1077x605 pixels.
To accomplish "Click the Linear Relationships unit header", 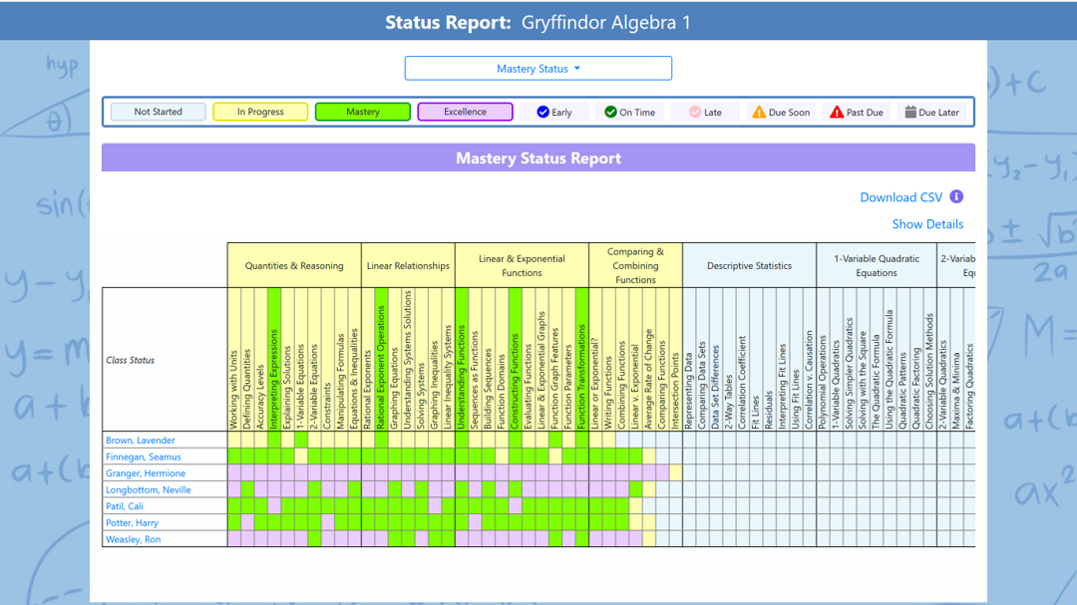I will pyautogui.click(x=408, y=266).
